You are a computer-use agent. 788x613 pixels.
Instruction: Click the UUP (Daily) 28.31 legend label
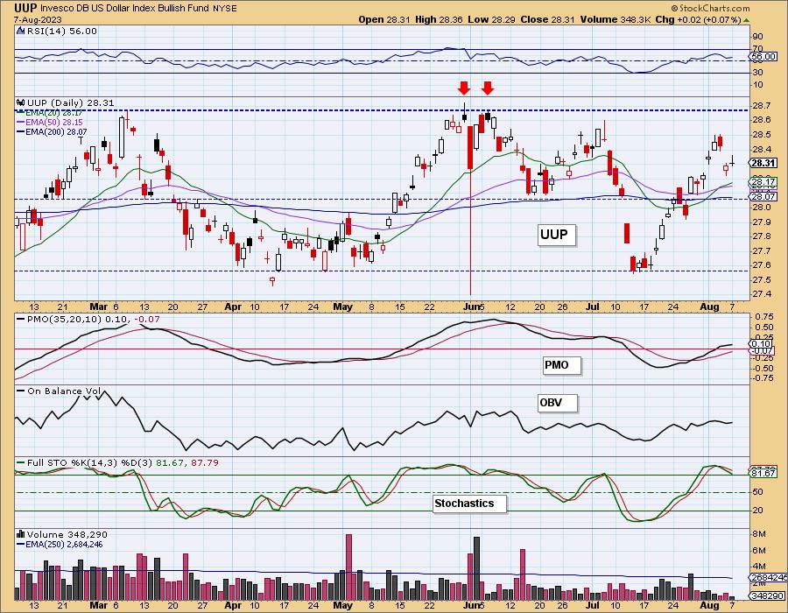[x=71, y=102]
